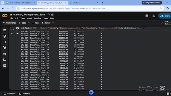The image size is (171, 96).
Task: Click the Commands search button
Action: [10, 23]
